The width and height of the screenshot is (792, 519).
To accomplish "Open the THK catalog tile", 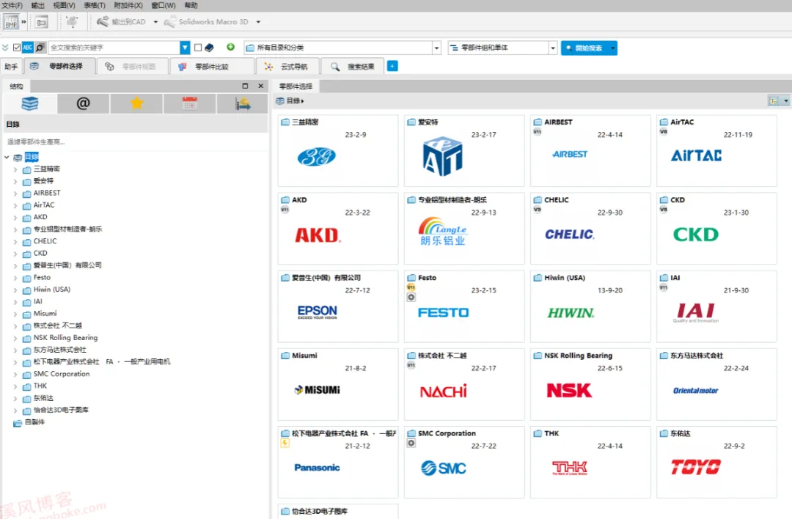I will [x=590, y=462].
